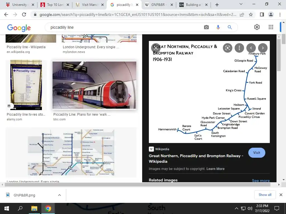Screen dimensions: 286x214
Task: Open Great Northern, Piccadilly and Brompton Railway title link
Action: click(x=196, y=159)
